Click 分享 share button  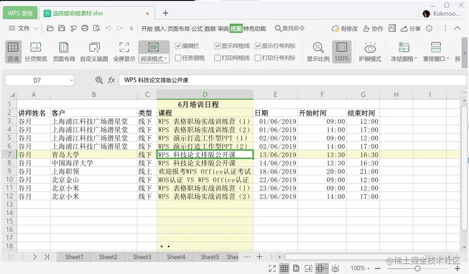[411, 28]
